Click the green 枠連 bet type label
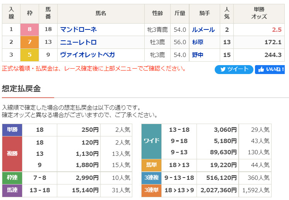The width and height of the screenshot is (289, 200). point(12,178)
